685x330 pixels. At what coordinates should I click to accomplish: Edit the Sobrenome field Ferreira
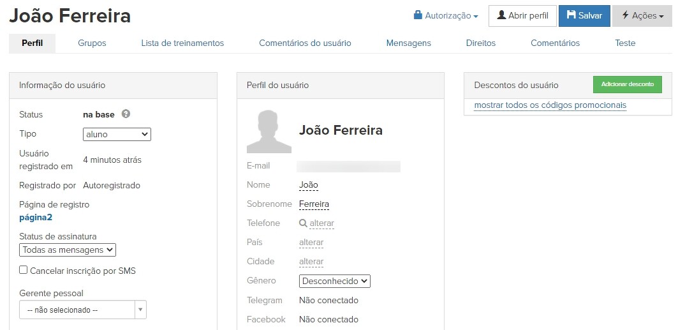tap(314, 204)
